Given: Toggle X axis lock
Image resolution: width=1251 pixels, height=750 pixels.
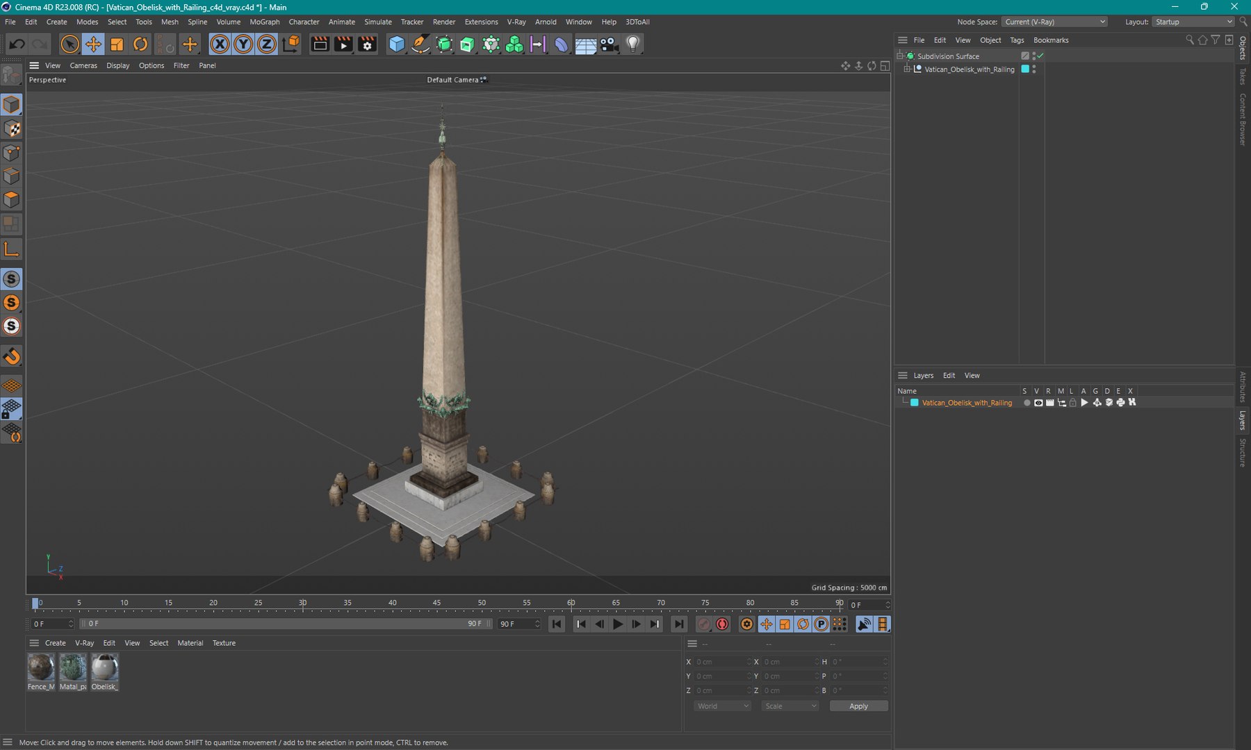Looking at the screenshot, I should tap(220, 44).
